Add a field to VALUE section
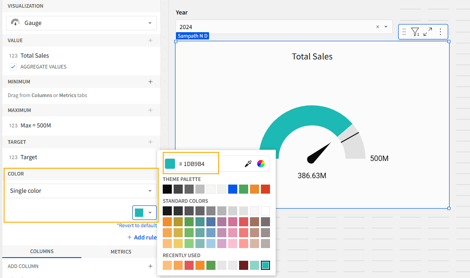The height and width of the screenshot is (278, 470). point(150,40)
